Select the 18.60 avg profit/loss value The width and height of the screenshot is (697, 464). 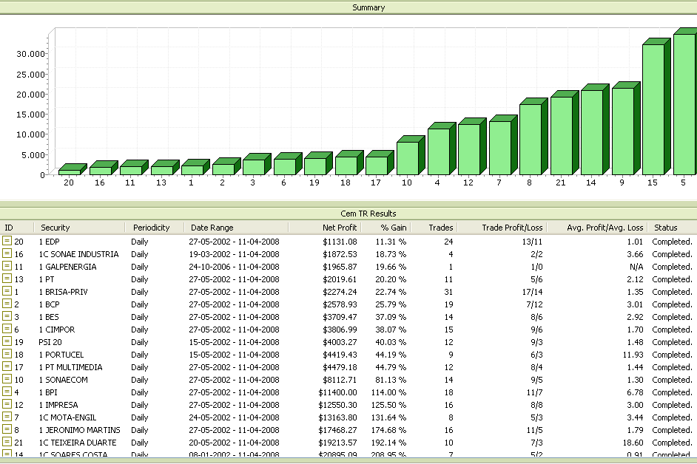[x=633, y=443]
